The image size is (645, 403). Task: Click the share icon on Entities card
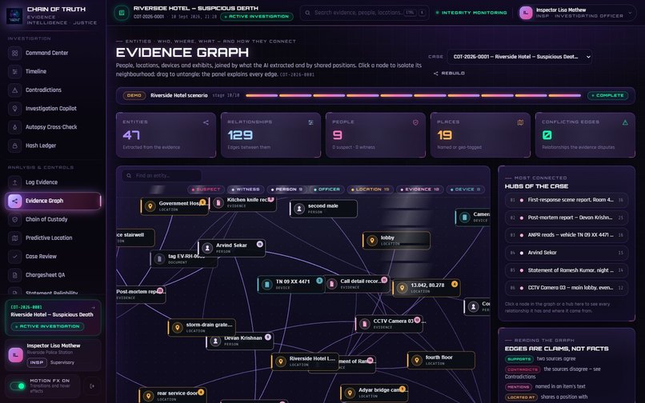[x=206, y=122]
